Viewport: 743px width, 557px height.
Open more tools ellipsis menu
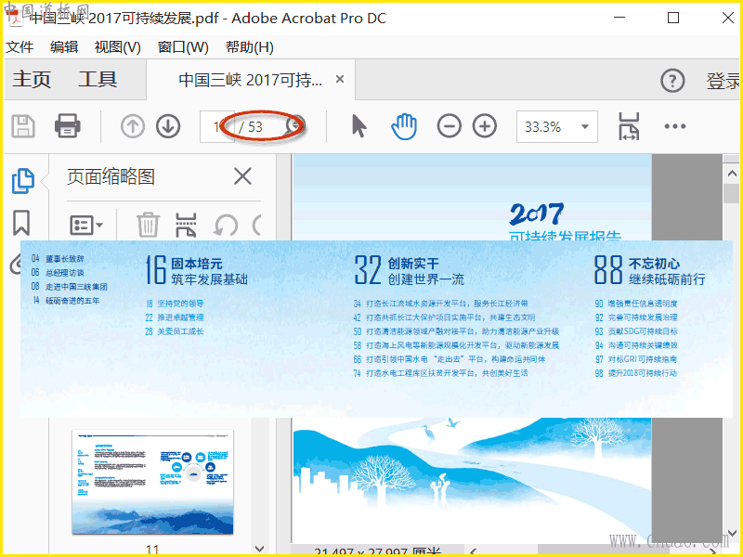[675, 126]
